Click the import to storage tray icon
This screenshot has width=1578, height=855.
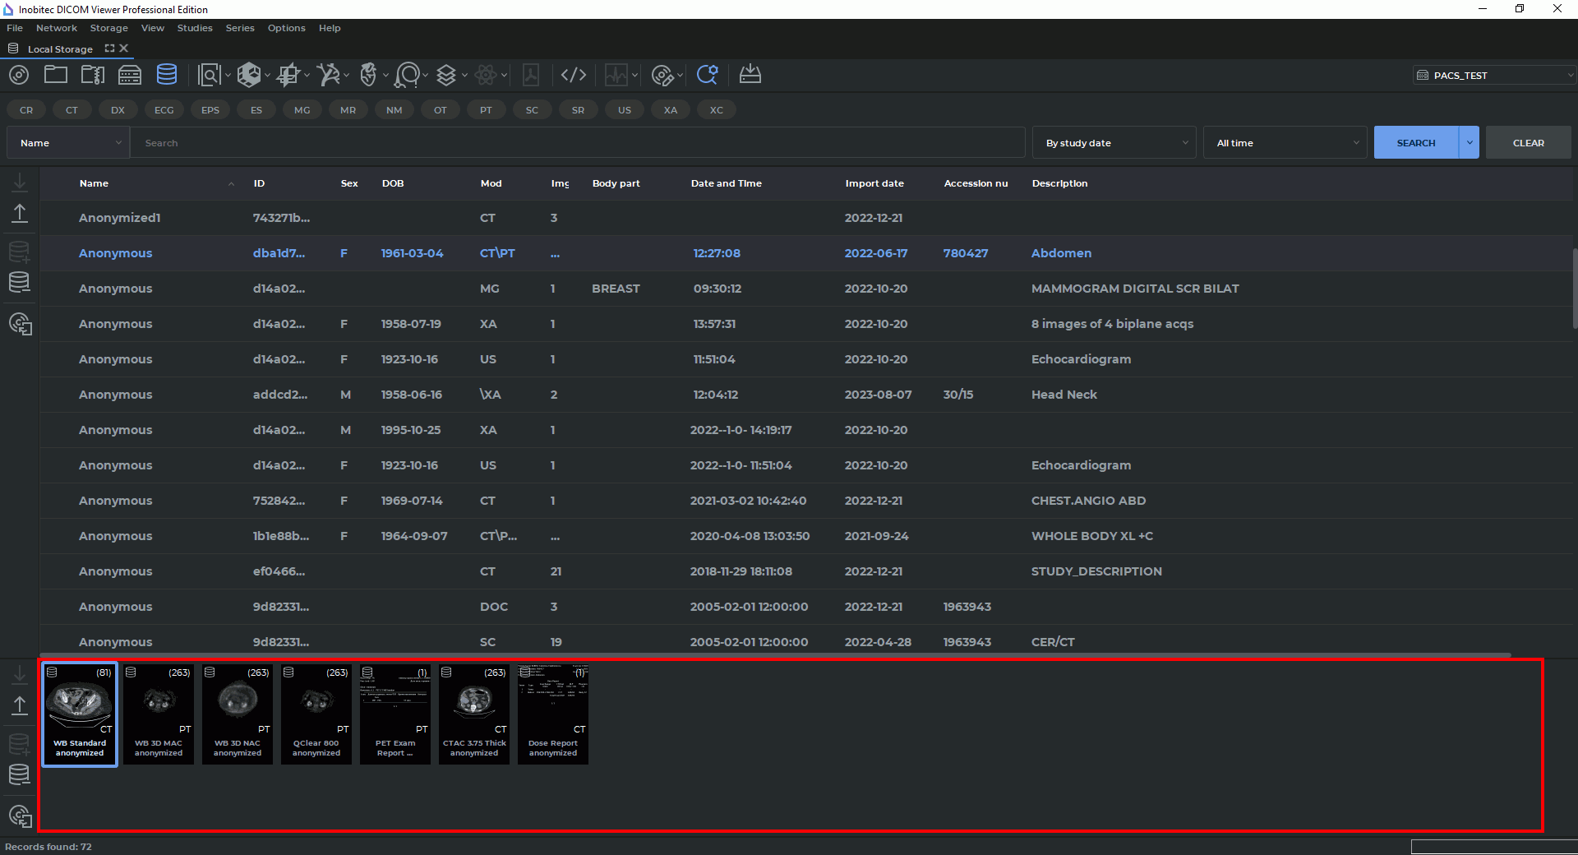click(x=750, y=76)
